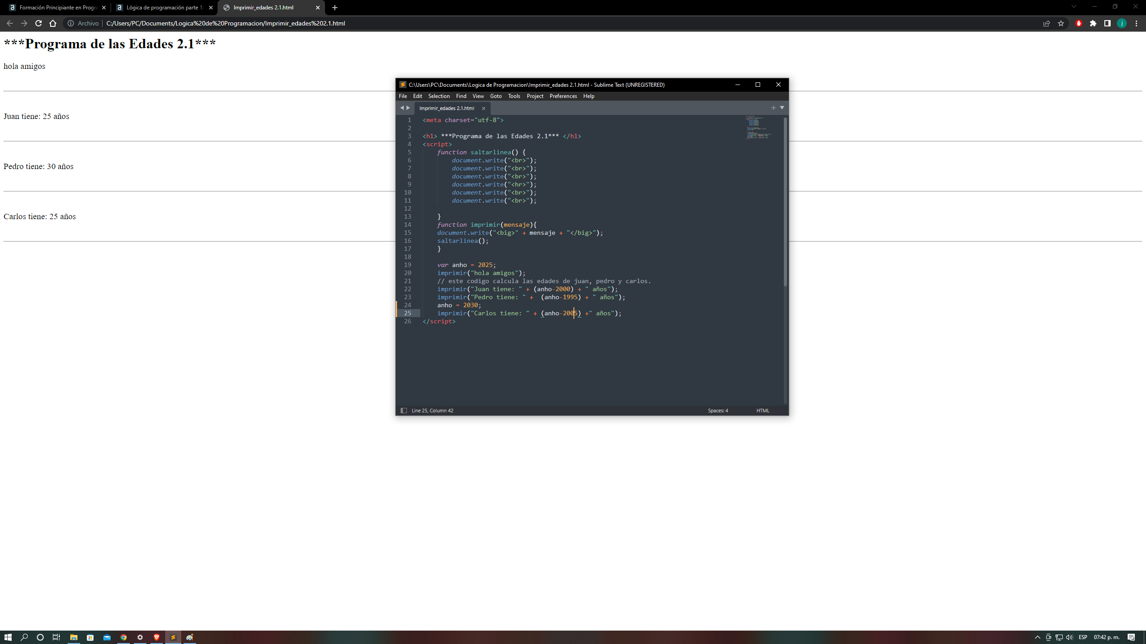
Task: Toggle the browser side panel
Action: click(1108, 23)
